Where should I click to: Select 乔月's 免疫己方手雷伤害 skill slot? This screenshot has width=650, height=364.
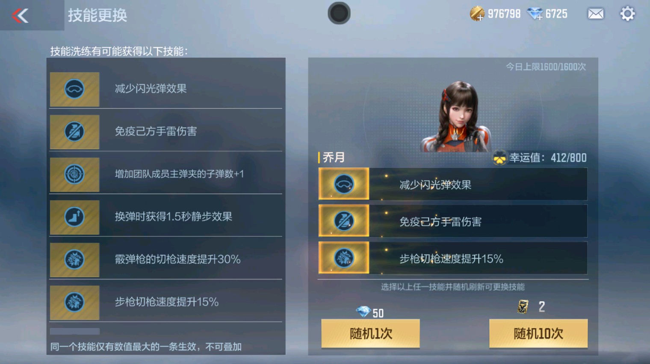pyautogui.click(x=453, y=221)
